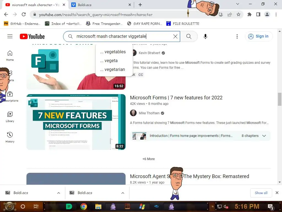Click the Sign in button
282x212 pixels.
coord(259,36)
